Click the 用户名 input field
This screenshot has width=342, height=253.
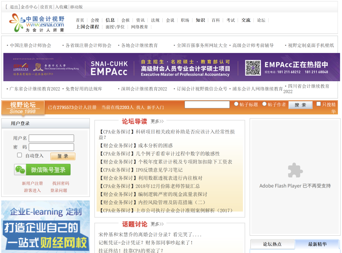pos(51,138)
